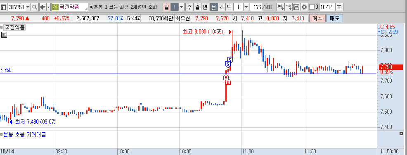This screenshot has height=155, width=407.
Task: Select the 틱 (tick) period button
Action: [x=229, y=7]
